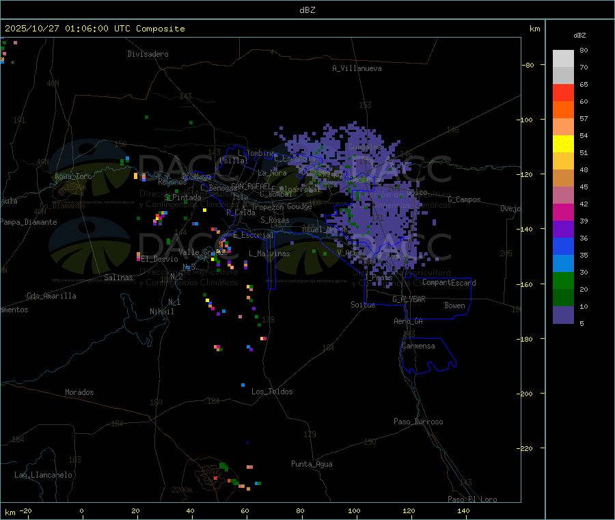This screenshot has width=615, height=520.
Task: Click the timestamp 2025/10/27 01:06:00 UTC Composite
Action: [x=94, y=29]
